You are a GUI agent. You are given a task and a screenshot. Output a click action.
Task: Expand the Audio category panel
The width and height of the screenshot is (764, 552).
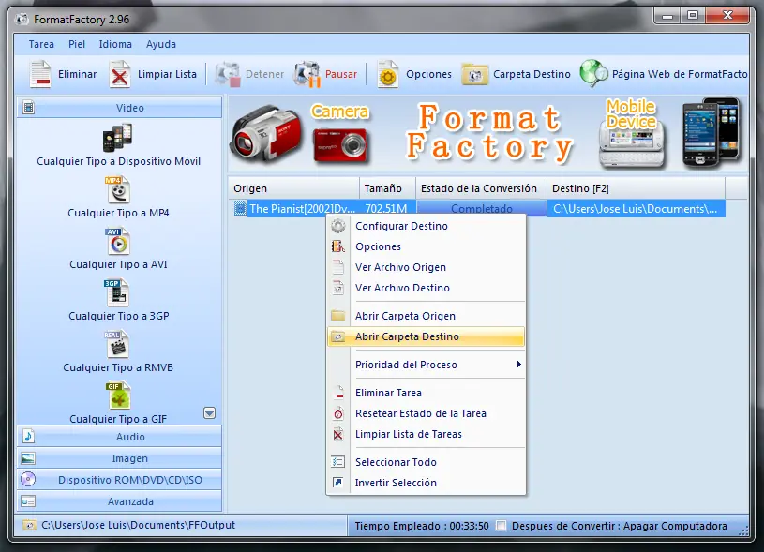point(120,437)
